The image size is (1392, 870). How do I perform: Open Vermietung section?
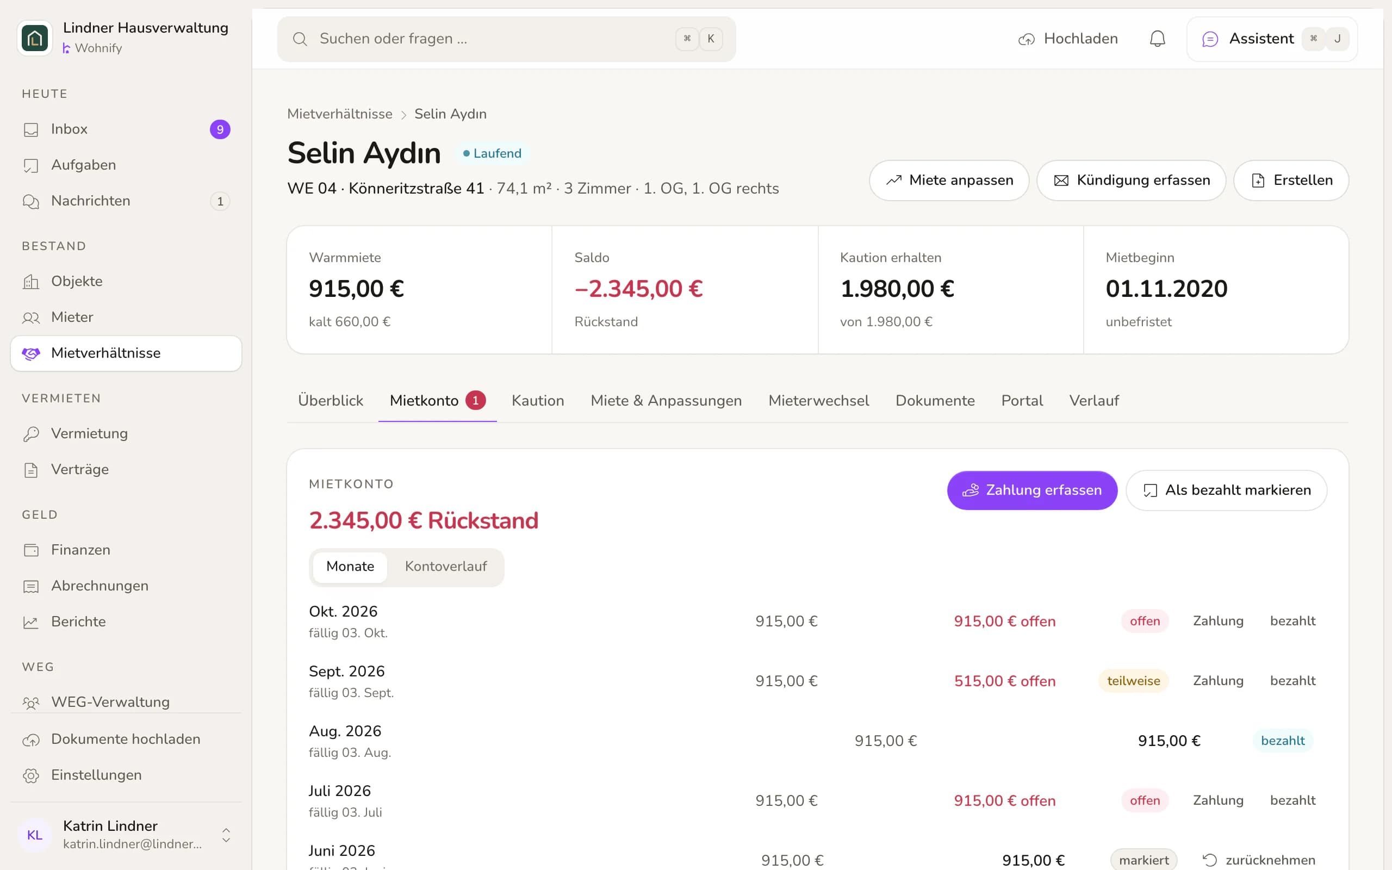pos(126,433)
